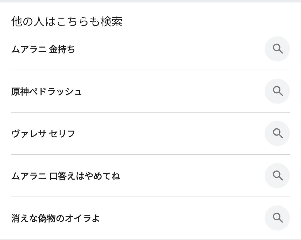The width and height of the screenshot is (301, 240).
Task: Choose the ムアラニ 口答えはやめてね suggestion
Action: (x=66, y=176)
